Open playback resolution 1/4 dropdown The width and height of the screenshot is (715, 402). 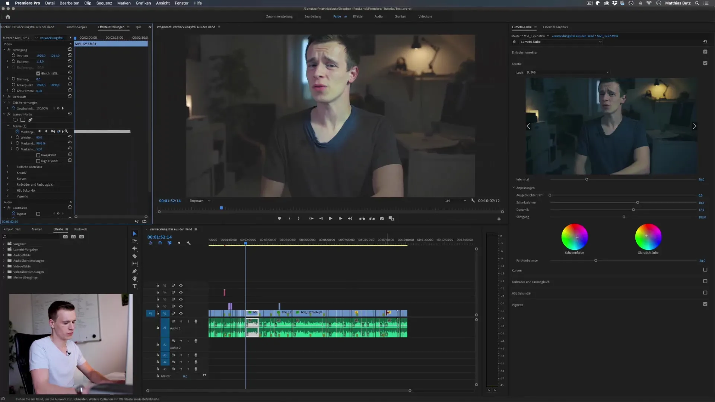[455, 201]
